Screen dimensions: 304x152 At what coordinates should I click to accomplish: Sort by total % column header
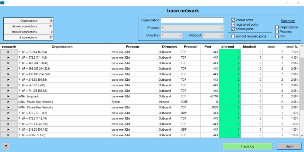pyautogui.click(x=292, y=47)
